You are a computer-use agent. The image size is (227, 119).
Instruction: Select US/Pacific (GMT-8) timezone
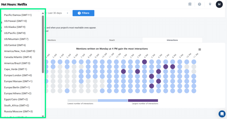[15, 33]
